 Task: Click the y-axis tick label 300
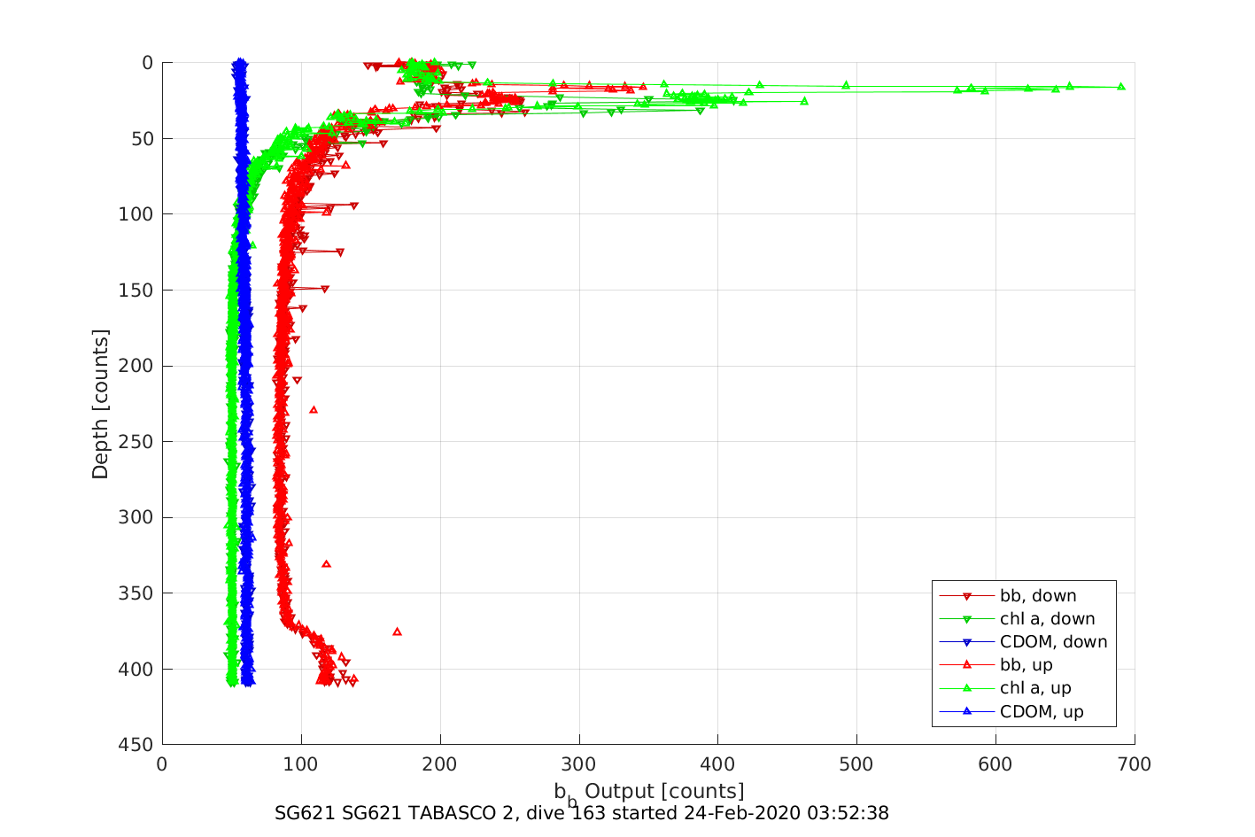click(x=136, y=517)
